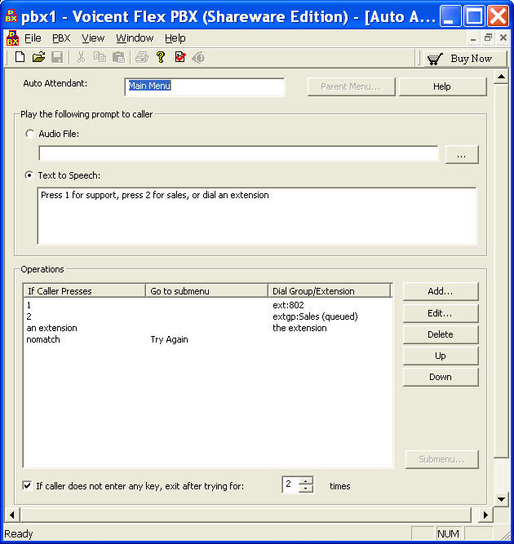The height and width of the screenshot is (544, 514).
Task: Select the Audio File radio button
Action: tap(30, 134)
